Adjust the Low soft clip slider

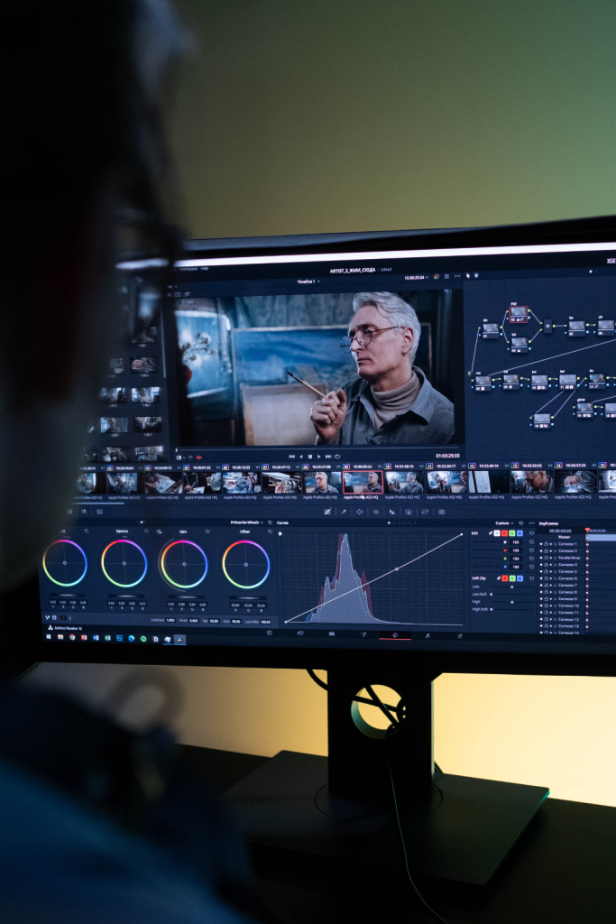[x=511, y=587]
